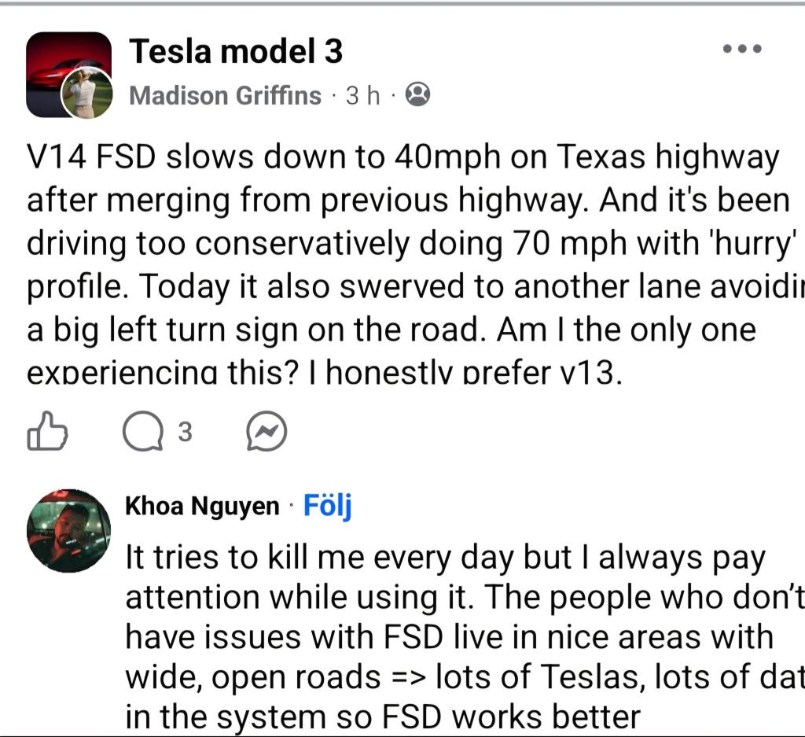The image size is (805, 737).
Task: Send post with the Messenger icon
Action: click(266, 430)
